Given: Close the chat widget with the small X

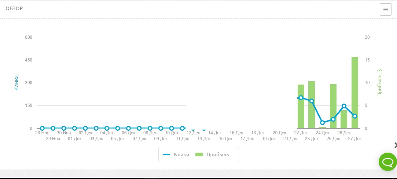Looking at the screenshot, I should [395, 145].
